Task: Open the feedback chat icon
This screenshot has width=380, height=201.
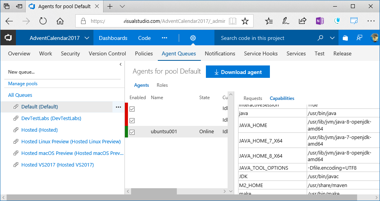Action: click(359, 38)
